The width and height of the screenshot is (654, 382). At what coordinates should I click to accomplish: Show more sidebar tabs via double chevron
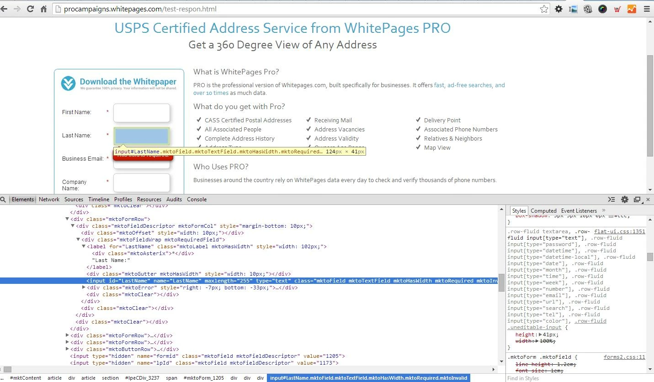[x=604, y=210]
